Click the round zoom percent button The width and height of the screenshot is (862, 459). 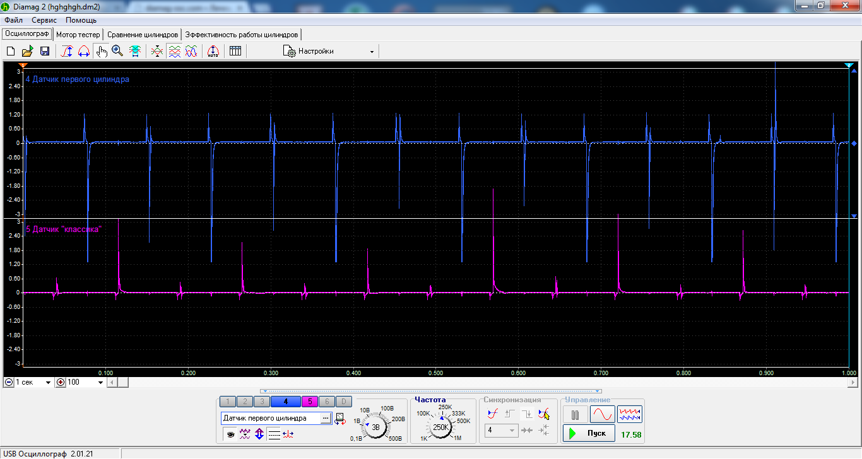click(x=61, y=382)
